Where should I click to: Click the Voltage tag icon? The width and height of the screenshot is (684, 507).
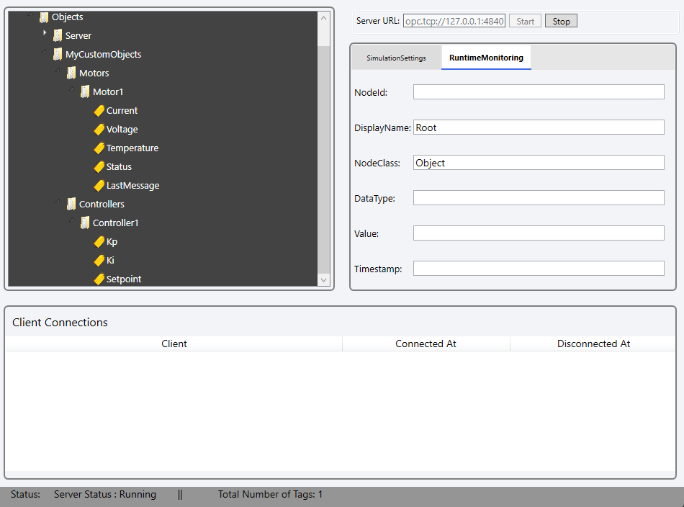pos(99,130)
